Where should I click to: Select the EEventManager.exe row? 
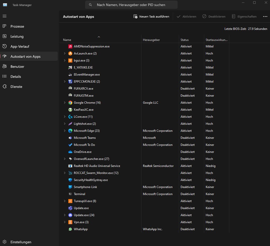(x=144, y=75)
